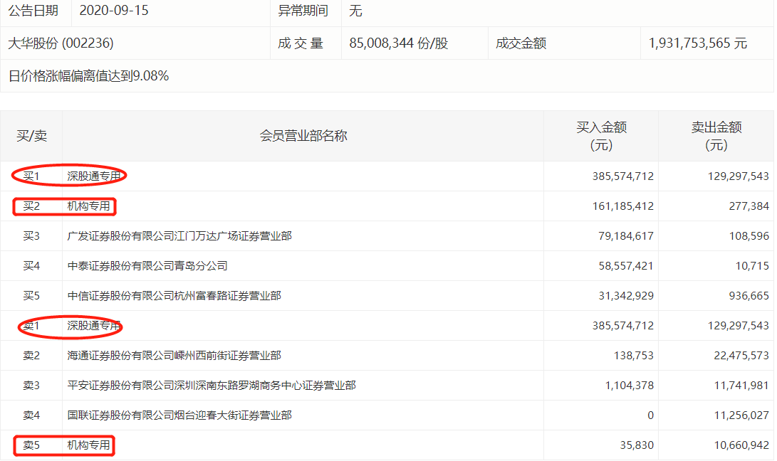Select 广发证券股份有限公司江门万达广场证券营业部

pos(179,236)
